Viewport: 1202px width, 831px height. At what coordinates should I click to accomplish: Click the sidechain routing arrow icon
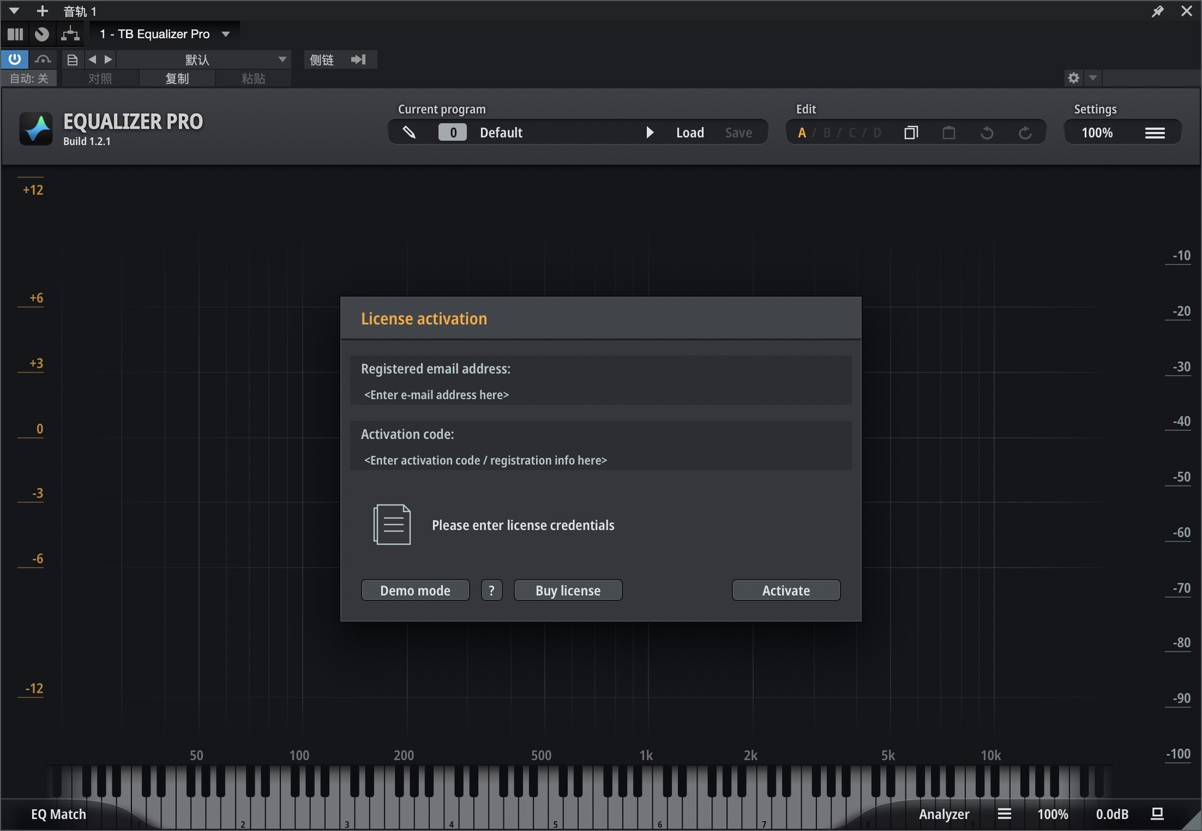point(358,59)
